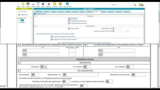
Task: Click the people icon at top right
Action: [141, 5]
